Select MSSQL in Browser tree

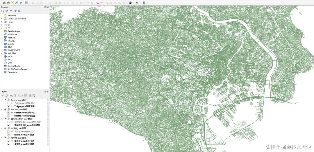click(11, 41)
